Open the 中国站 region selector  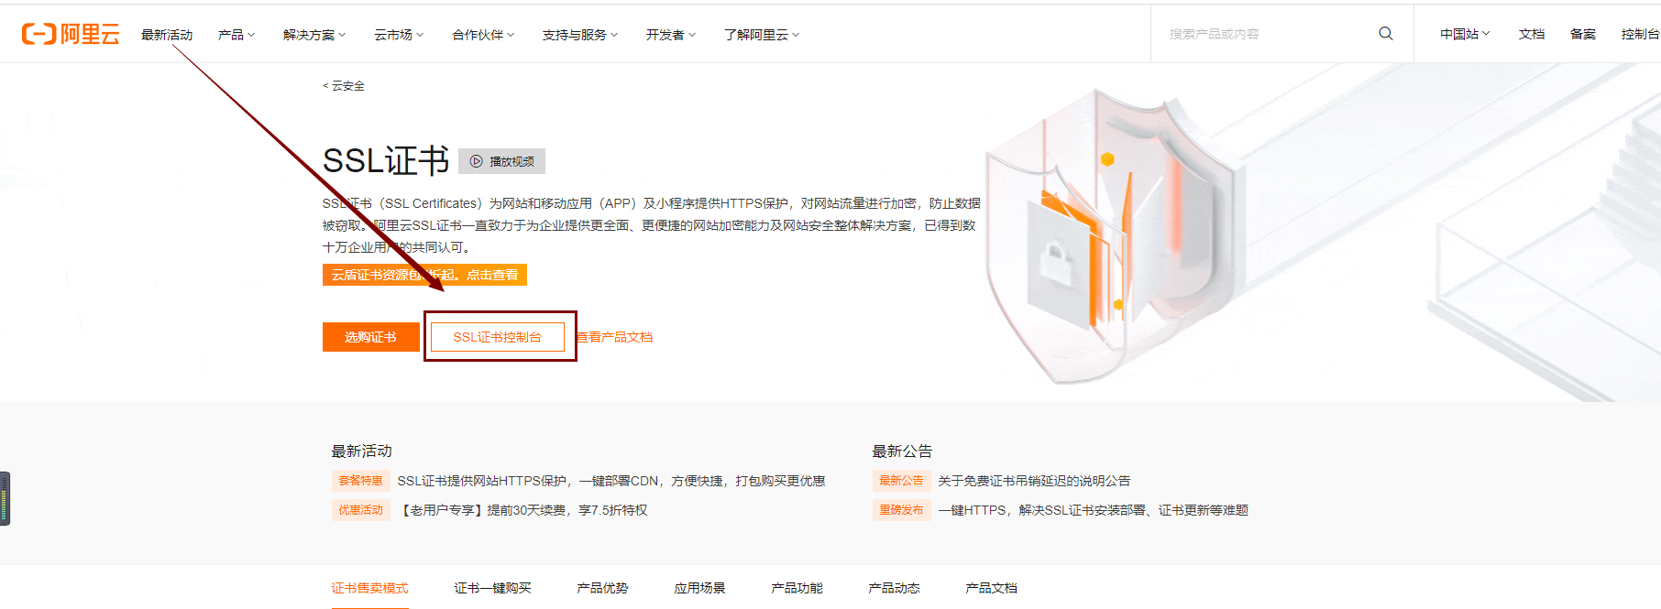coord(1464,34)
